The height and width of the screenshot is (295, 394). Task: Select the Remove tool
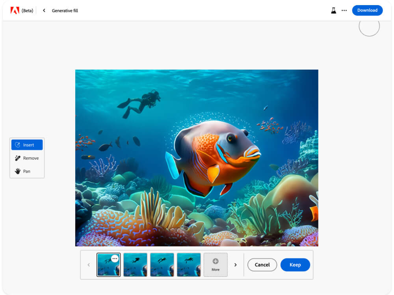pos(27,158)
